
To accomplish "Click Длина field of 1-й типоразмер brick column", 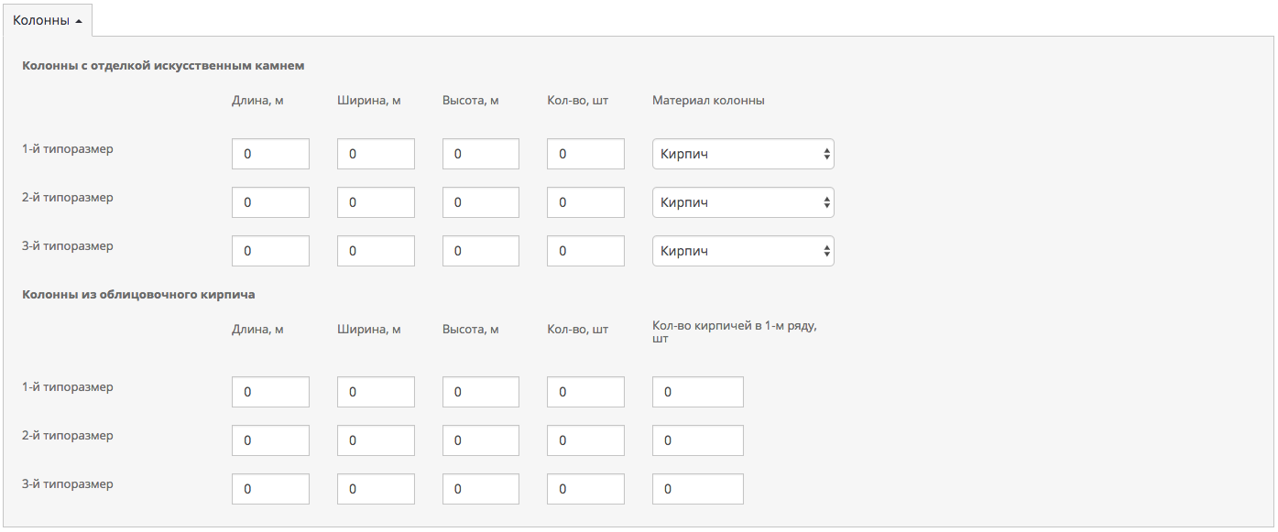I will pyautogui.click(x=270, y=392).
